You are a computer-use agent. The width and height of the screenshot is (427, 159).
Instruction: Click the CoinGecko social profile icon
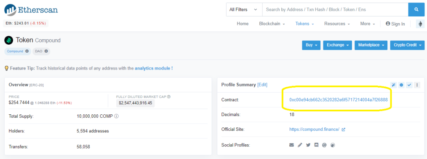332,145
